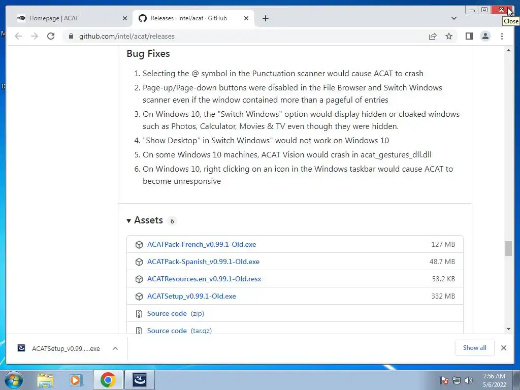The image size is (520, 390).
Task: Click package icon beside ACATPack-Spanish asset
Action: coord(139,262)
